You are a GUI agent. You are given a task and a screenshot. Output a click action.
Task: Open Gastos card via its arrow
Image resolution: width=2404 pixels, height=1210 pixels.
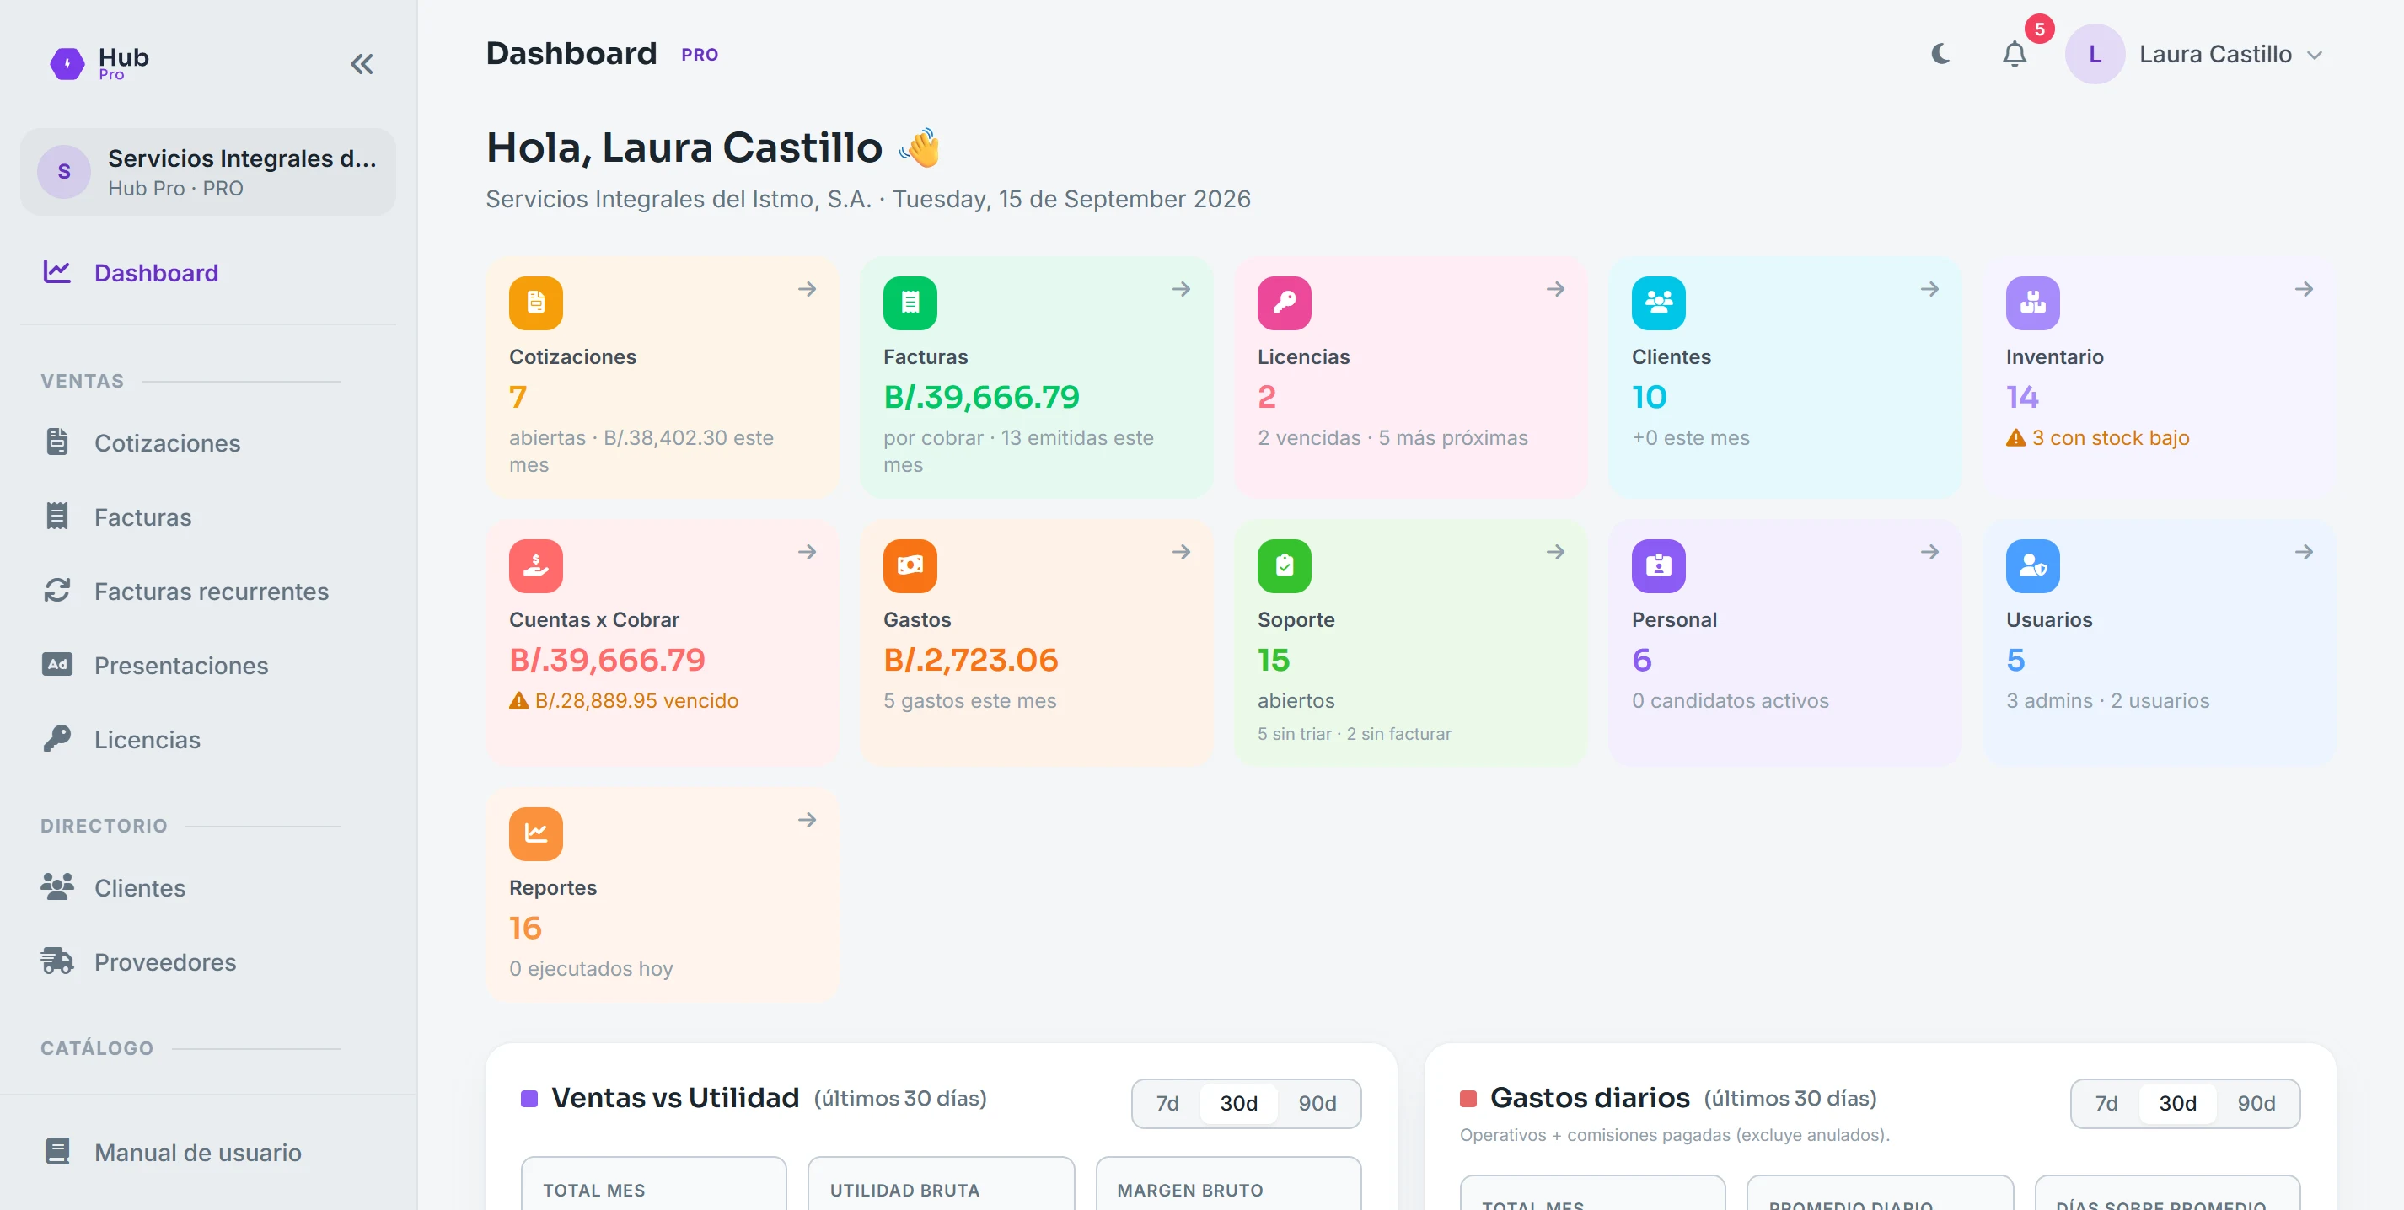pos(1182,552)
